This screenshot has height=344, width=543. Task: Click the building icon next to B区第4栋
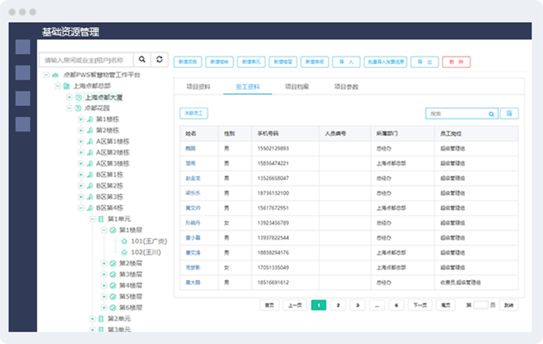90,208
